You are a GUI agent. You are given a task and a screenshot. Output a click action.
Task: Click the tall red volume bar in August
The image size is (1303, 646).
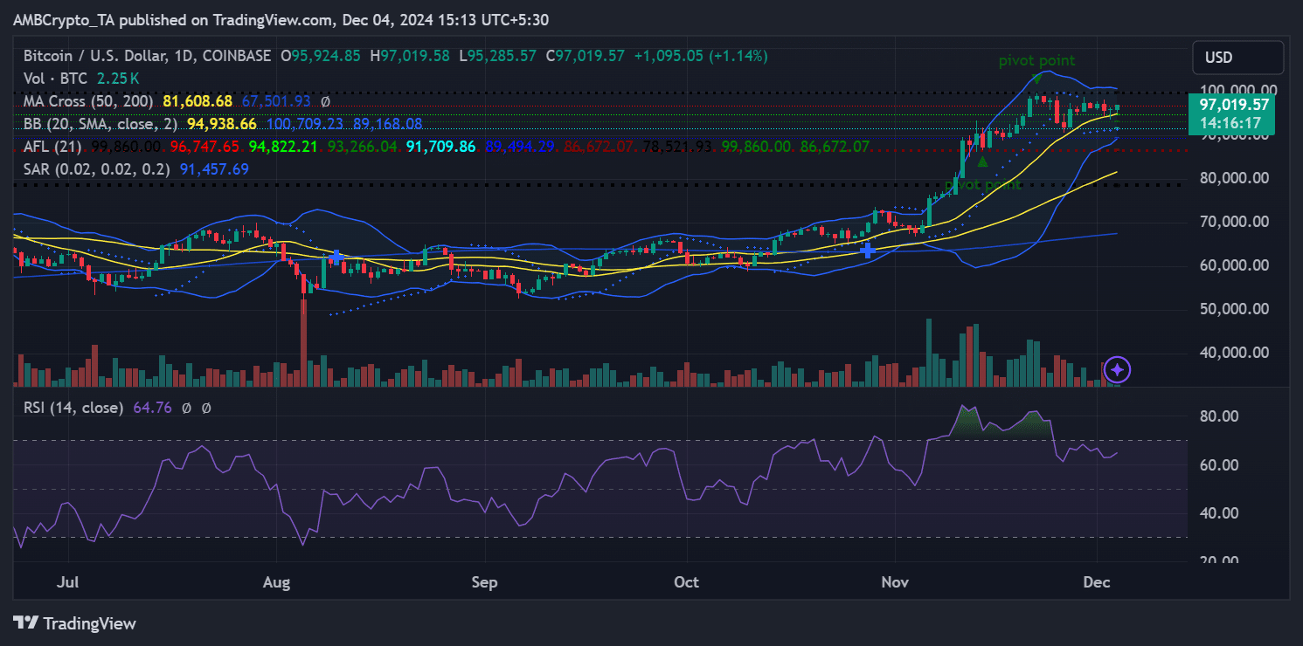[304, 343]
